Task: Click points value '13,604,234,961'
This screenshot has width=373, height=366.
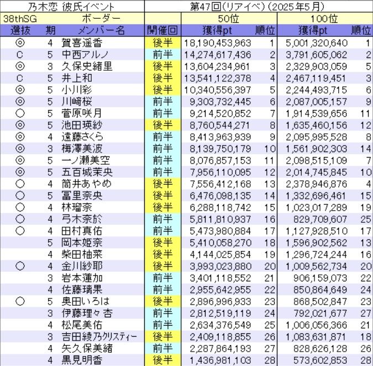Action: [x=217, y=67]
